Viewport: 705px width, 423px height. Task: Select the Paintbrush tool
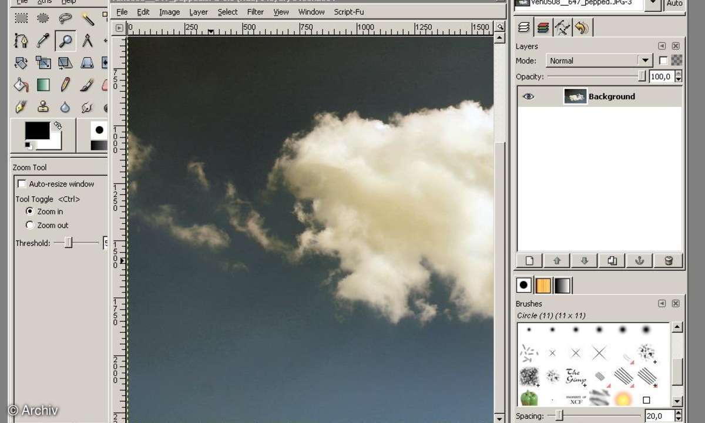coord(88,85)
